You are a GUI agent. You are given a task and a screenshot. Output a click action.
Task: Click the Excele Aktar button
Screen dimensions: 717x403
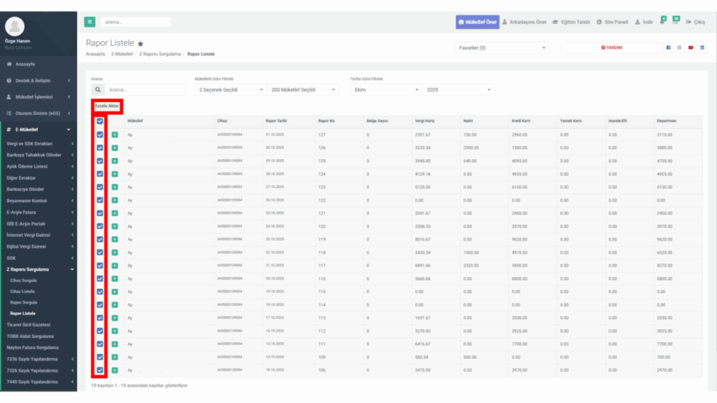(x=106, y=106)
